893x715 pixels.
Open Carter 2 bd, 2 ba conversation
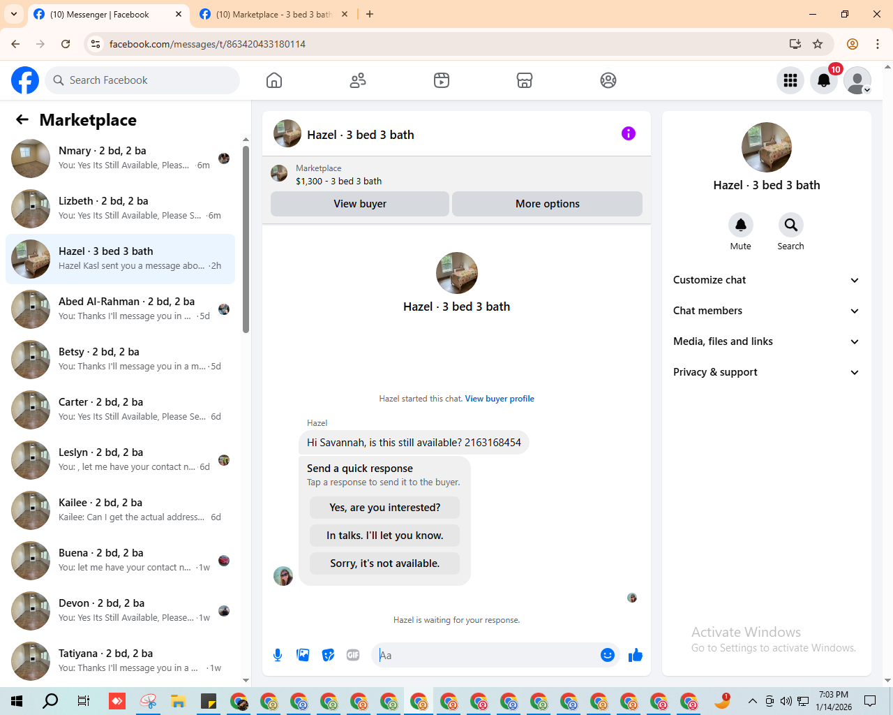click(x=120, y=410)
